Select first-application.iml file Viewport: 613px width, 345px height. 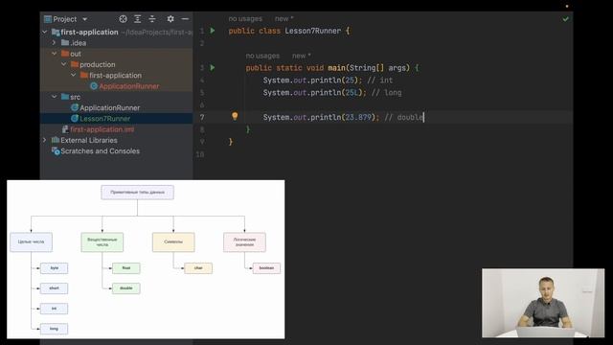click(x=102, y=129)
